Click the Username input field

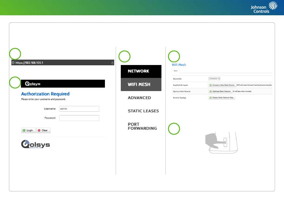[x=79, y=109]
